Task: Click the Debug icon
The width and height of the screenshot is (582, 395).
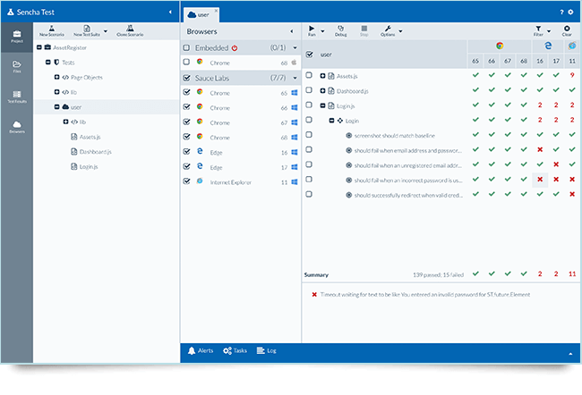Action: pos(341,30)
